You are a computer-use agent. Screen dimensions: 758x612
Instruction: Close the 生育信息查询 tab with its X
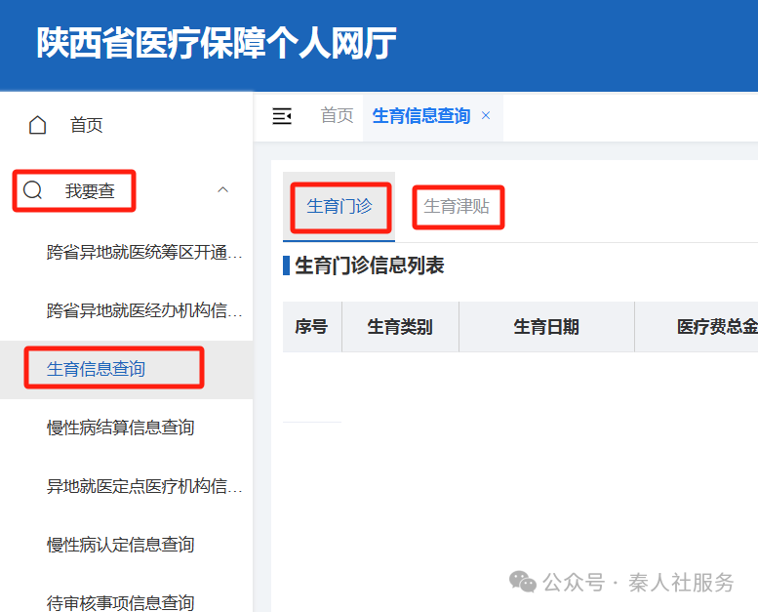486,115
